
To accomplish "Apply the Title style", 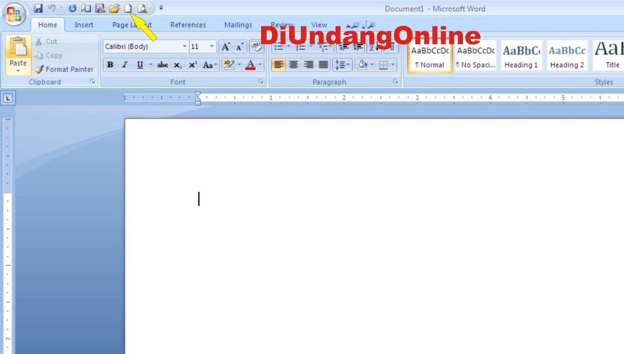I will click(609, 56).
